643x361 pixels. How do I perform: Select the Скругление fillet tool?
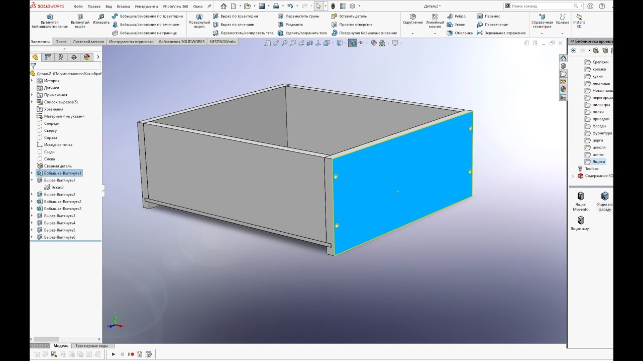pos(413,20)
